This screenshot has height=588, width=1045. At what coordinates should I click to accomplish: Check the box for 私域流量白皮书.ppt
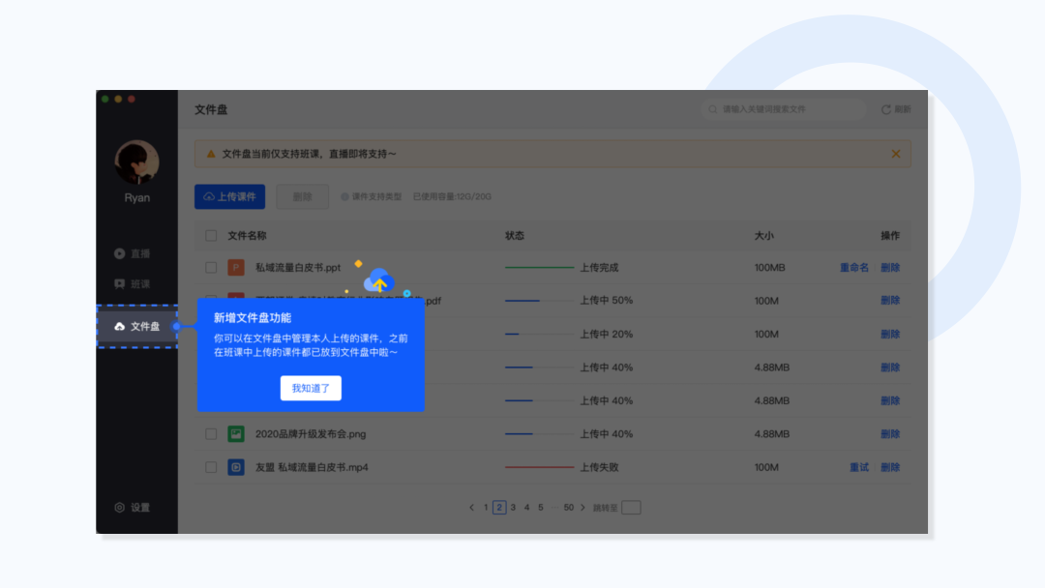(x=211, y=268)
